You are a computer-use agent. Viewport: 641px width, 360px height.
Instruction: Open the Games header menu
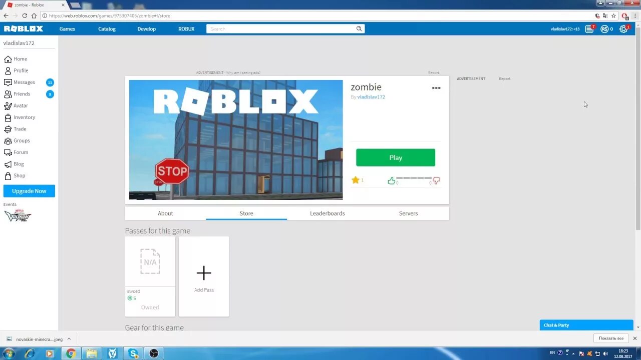(67, 29)
